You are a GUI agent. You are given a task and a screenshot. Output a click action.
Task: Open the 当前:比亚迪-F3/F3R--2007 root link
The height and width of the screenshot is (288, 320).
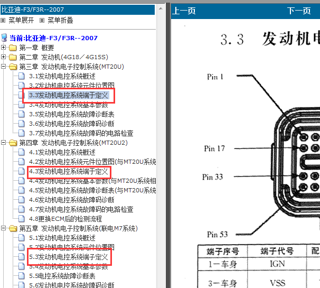(53, 38)
